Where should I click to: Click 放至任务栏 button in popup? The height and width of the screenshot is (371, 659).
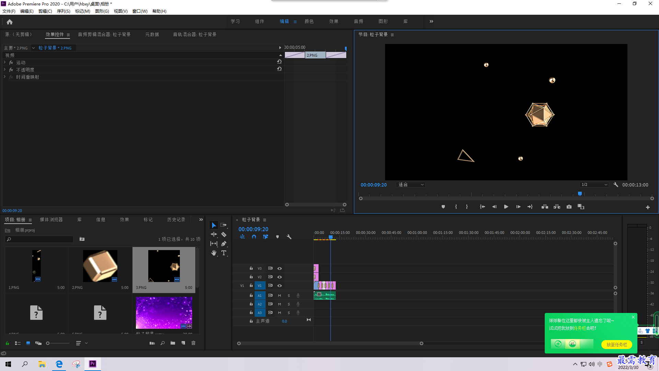(x=617, y=345)
